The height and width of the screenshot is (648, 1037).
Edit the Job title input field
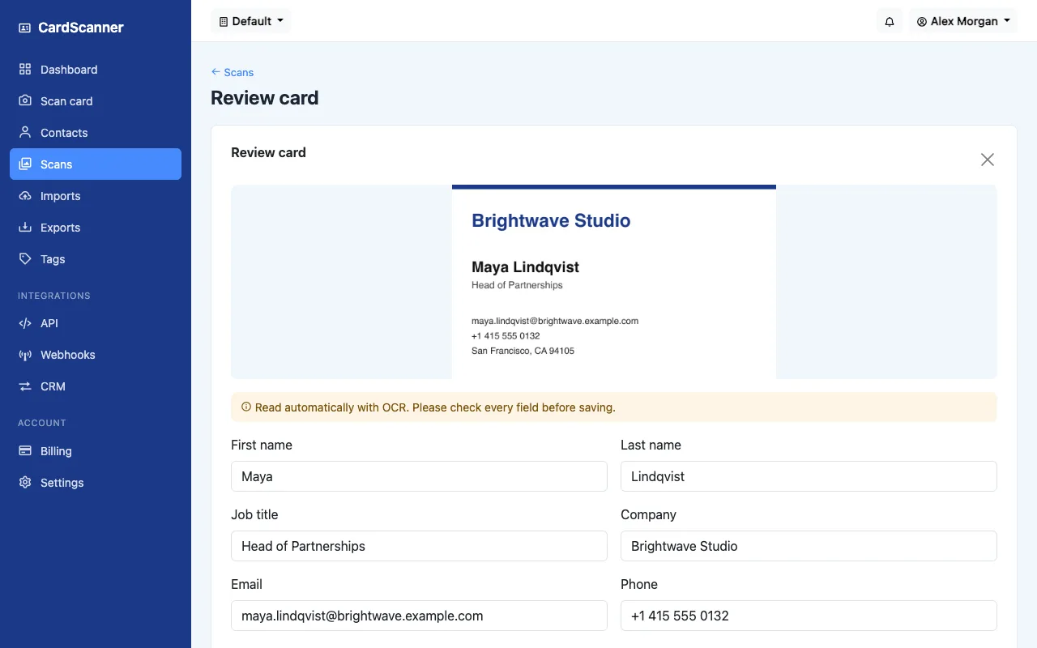419,546
